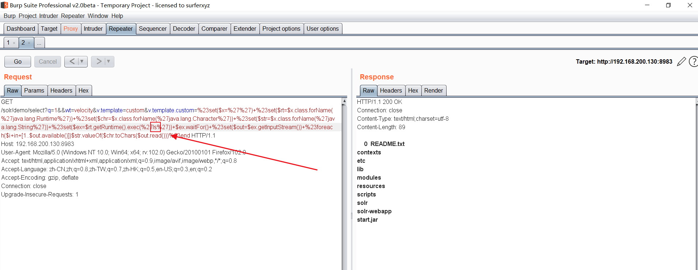Screen dimensions: 698x270
Task: Restore down the Burp Suite window
Action: (x=668, y=5)
